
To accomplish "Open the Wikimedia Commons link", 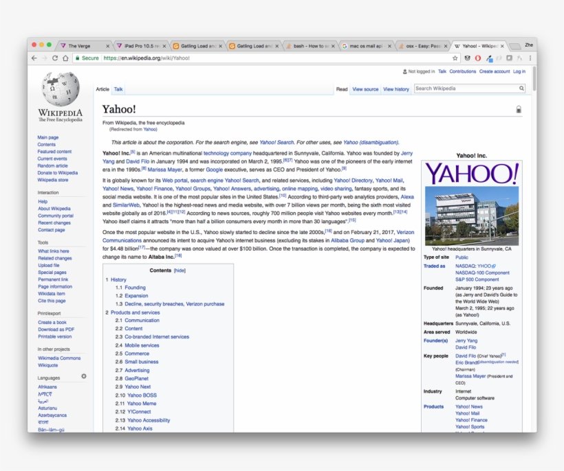I will pos(59,358).
